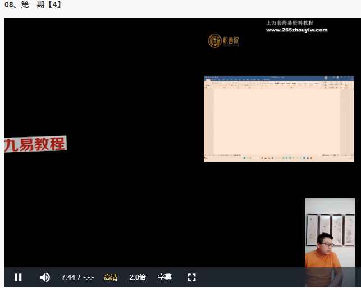The height and width of the screenshot is (288, 361).
Task: Click the 7:44 elapsed time display
Action: (68, 277)
